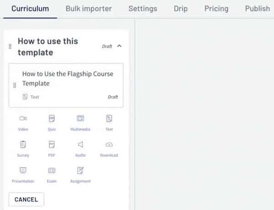Add a Presentation lesson
Screen dimensions: 274x210
[23, 175]
